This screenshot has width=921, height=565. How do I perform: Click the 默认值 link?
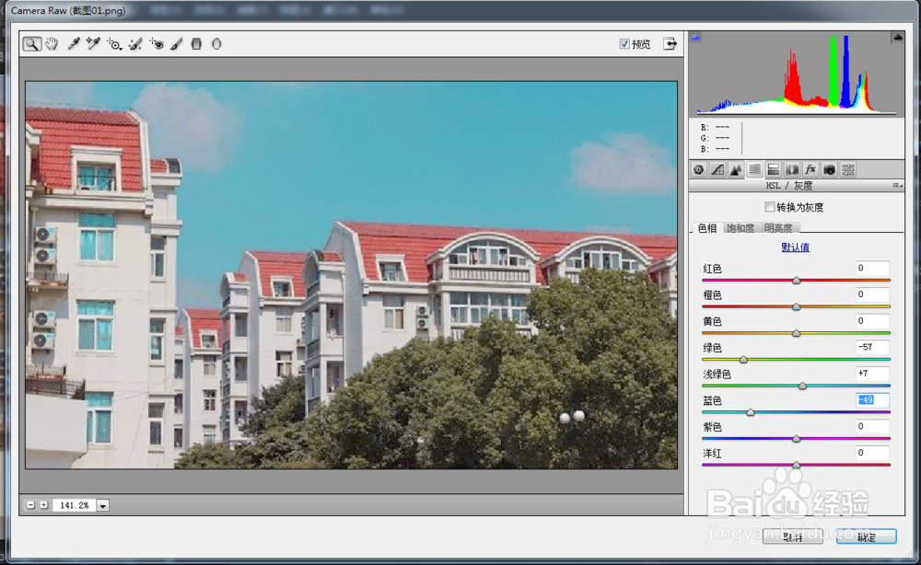tap(796, 247)
